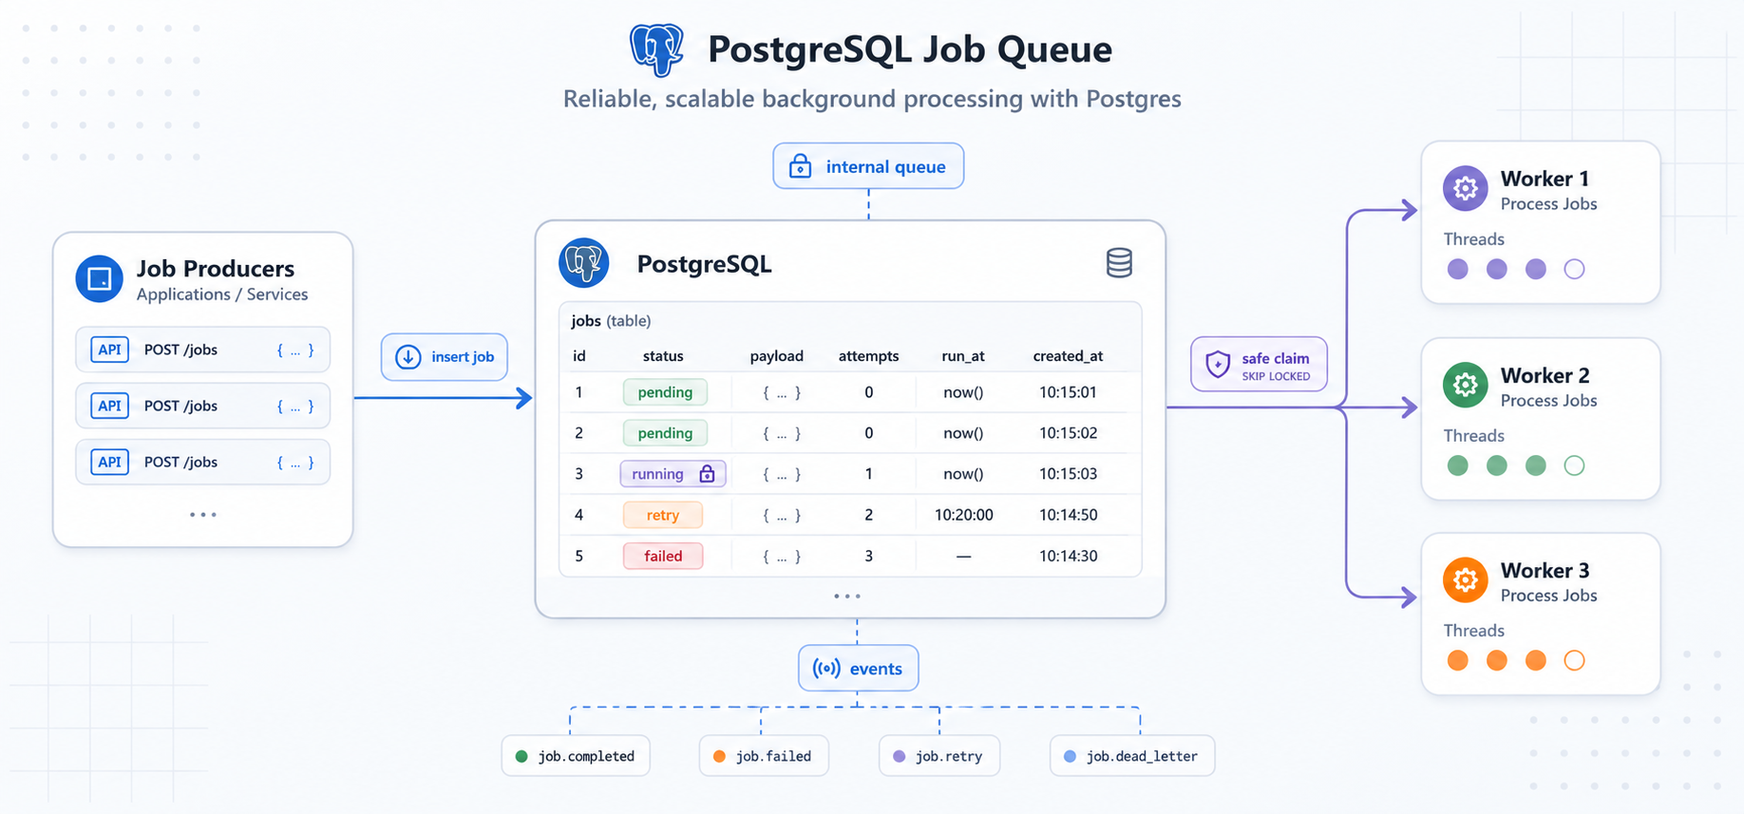This screenshot has width=1744, height=814.
Task: Click the lock icon on the running status
Action: pyautogui.click(x=707, y=473)
